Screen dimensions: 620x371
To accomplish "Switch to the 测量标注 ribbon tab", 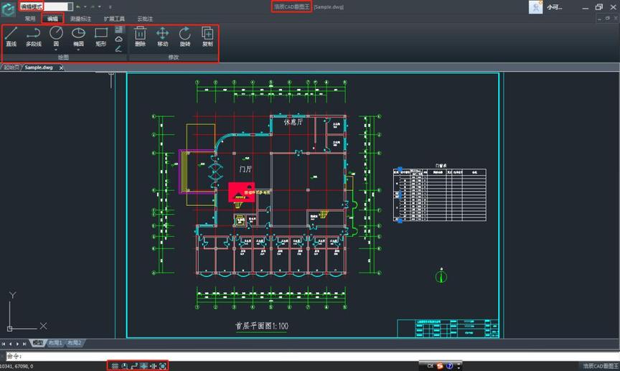I will [80, 19].
